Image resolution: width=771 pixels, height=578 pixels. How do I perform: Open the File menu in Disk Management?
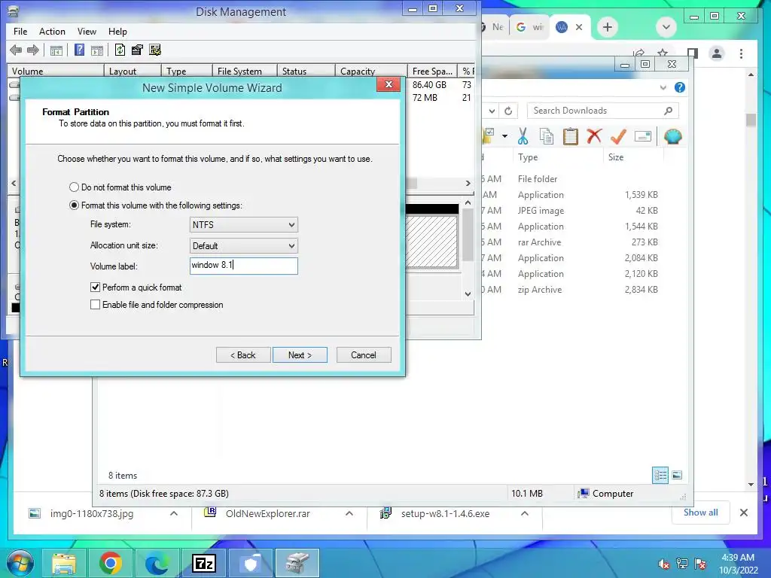point(20,32)
